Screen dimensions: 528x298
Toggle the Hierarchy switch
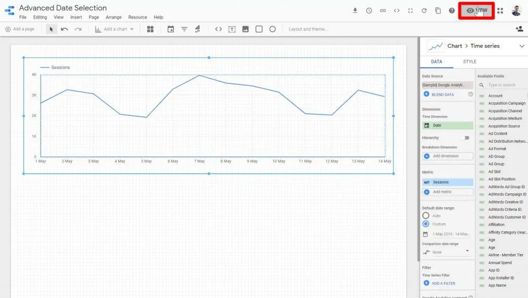pyautogui.click(x=467, y=138)
